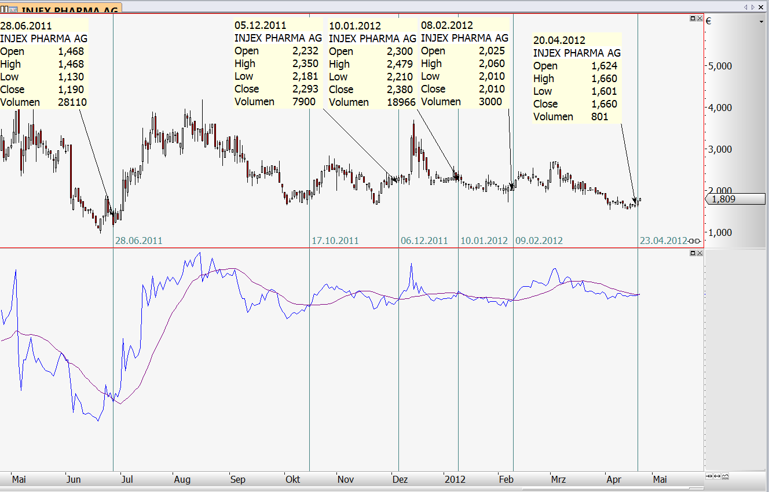Click the 3,000 price axis label

click(x=720, y=149)
